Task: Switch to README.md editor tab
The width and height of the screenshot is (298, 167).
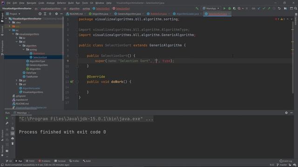Action: 76,14
